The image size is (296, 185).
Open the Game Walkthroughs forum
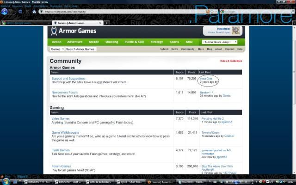(x=65, y=133)
